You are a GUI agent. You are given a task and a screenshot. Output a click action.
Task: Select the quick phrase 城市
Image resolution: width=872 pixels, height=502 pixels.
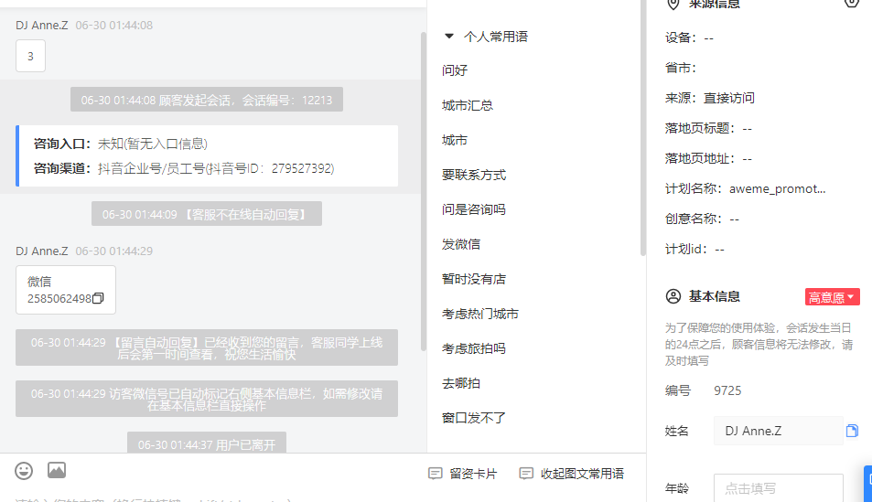tap(455, 140)
